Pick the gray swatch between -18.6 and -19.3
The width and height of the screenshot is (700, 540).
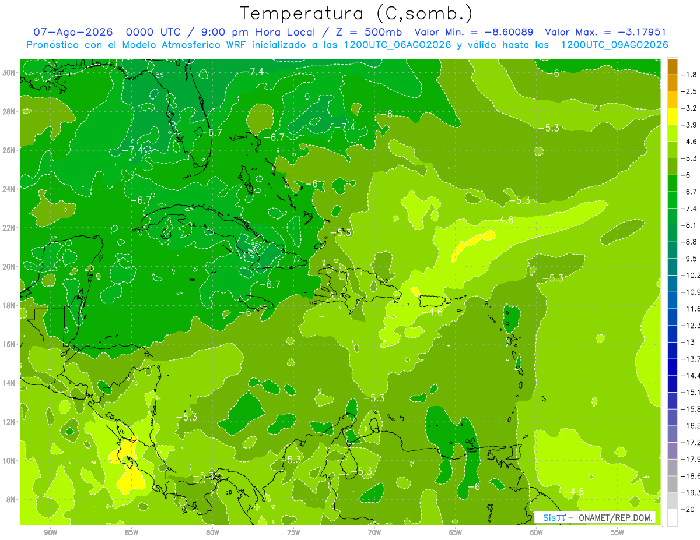[673, 483]
